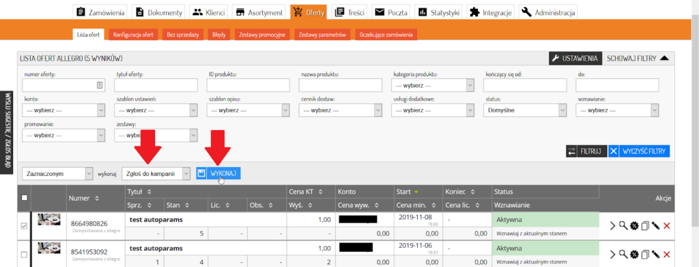Open cennik dostaw dropdown
Screen dimensions: 699x267
pyautogui.click(x=341, y=110)
